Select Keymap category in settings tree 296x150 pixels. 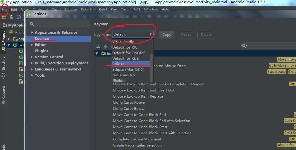click(x=58, y=39)
